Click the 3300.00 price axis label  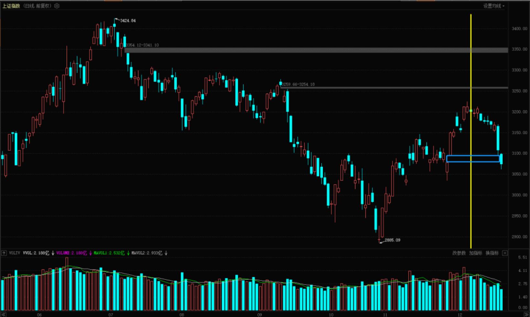click(519, 70)
